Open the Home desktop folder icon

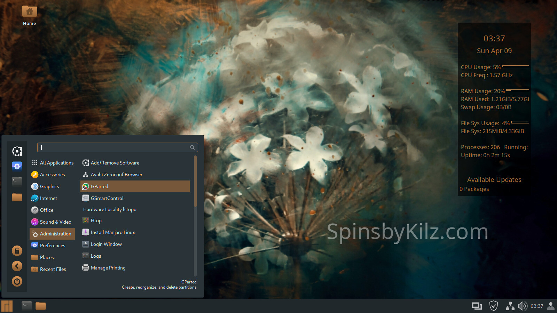(30, 12)
